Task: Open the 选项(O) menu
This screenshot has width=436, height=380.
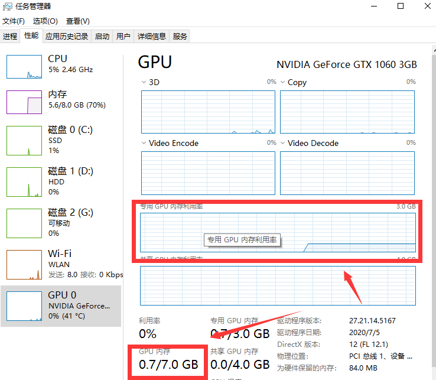Action: 45,21
